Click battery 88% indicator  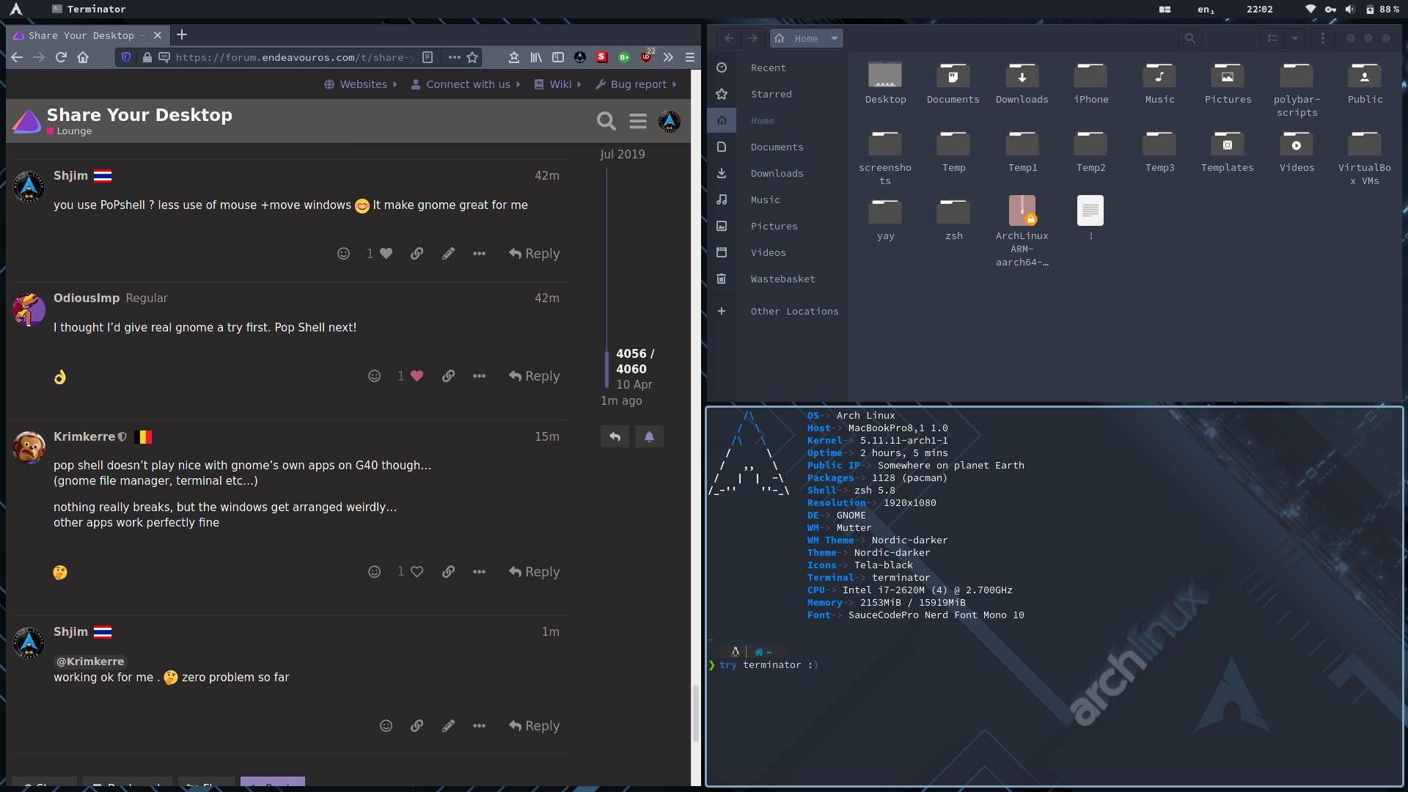pos(1383,9)
